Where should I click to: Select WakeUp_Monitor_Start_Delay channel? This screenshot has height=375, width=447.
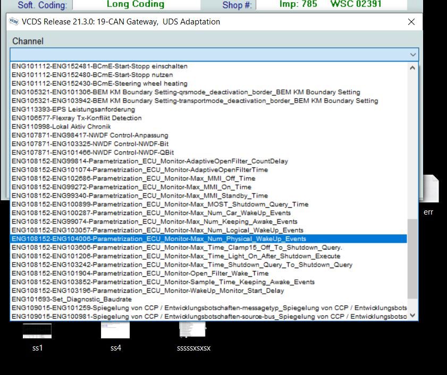pos(208,291)
